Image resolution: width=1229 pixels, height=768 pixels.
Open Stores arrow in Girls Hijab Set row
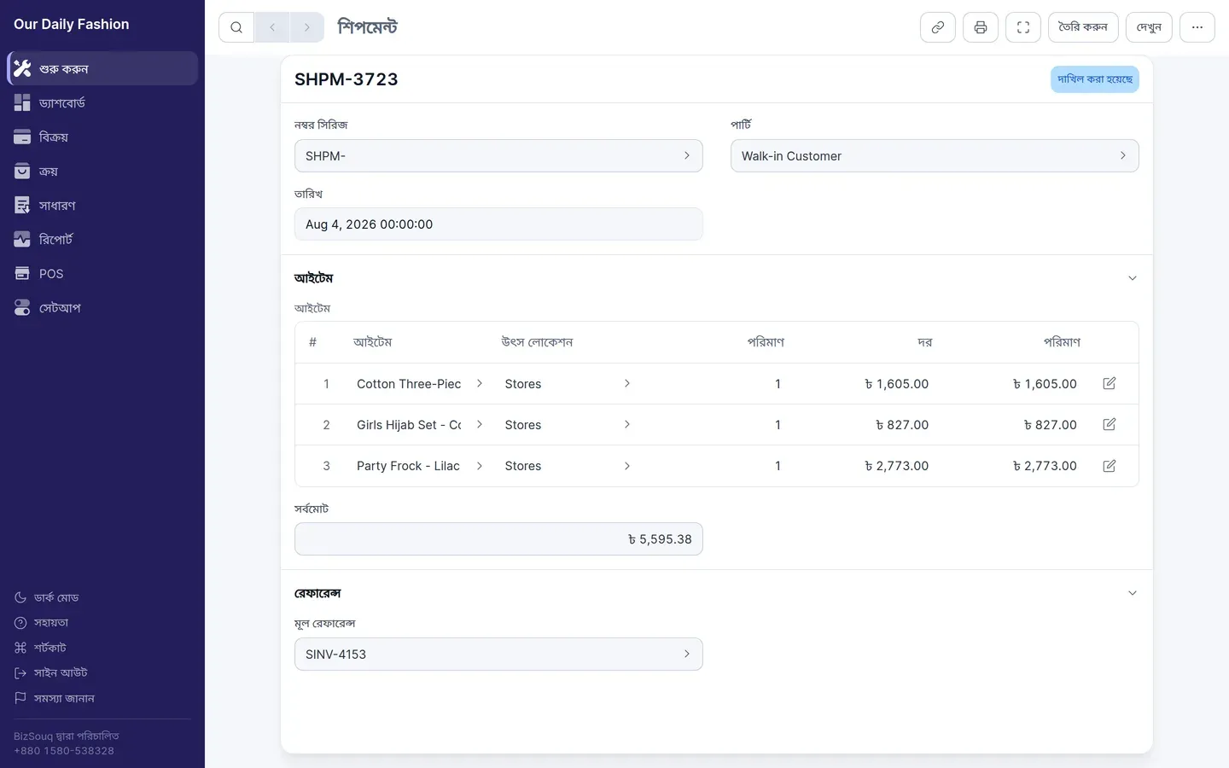(627, 425)
